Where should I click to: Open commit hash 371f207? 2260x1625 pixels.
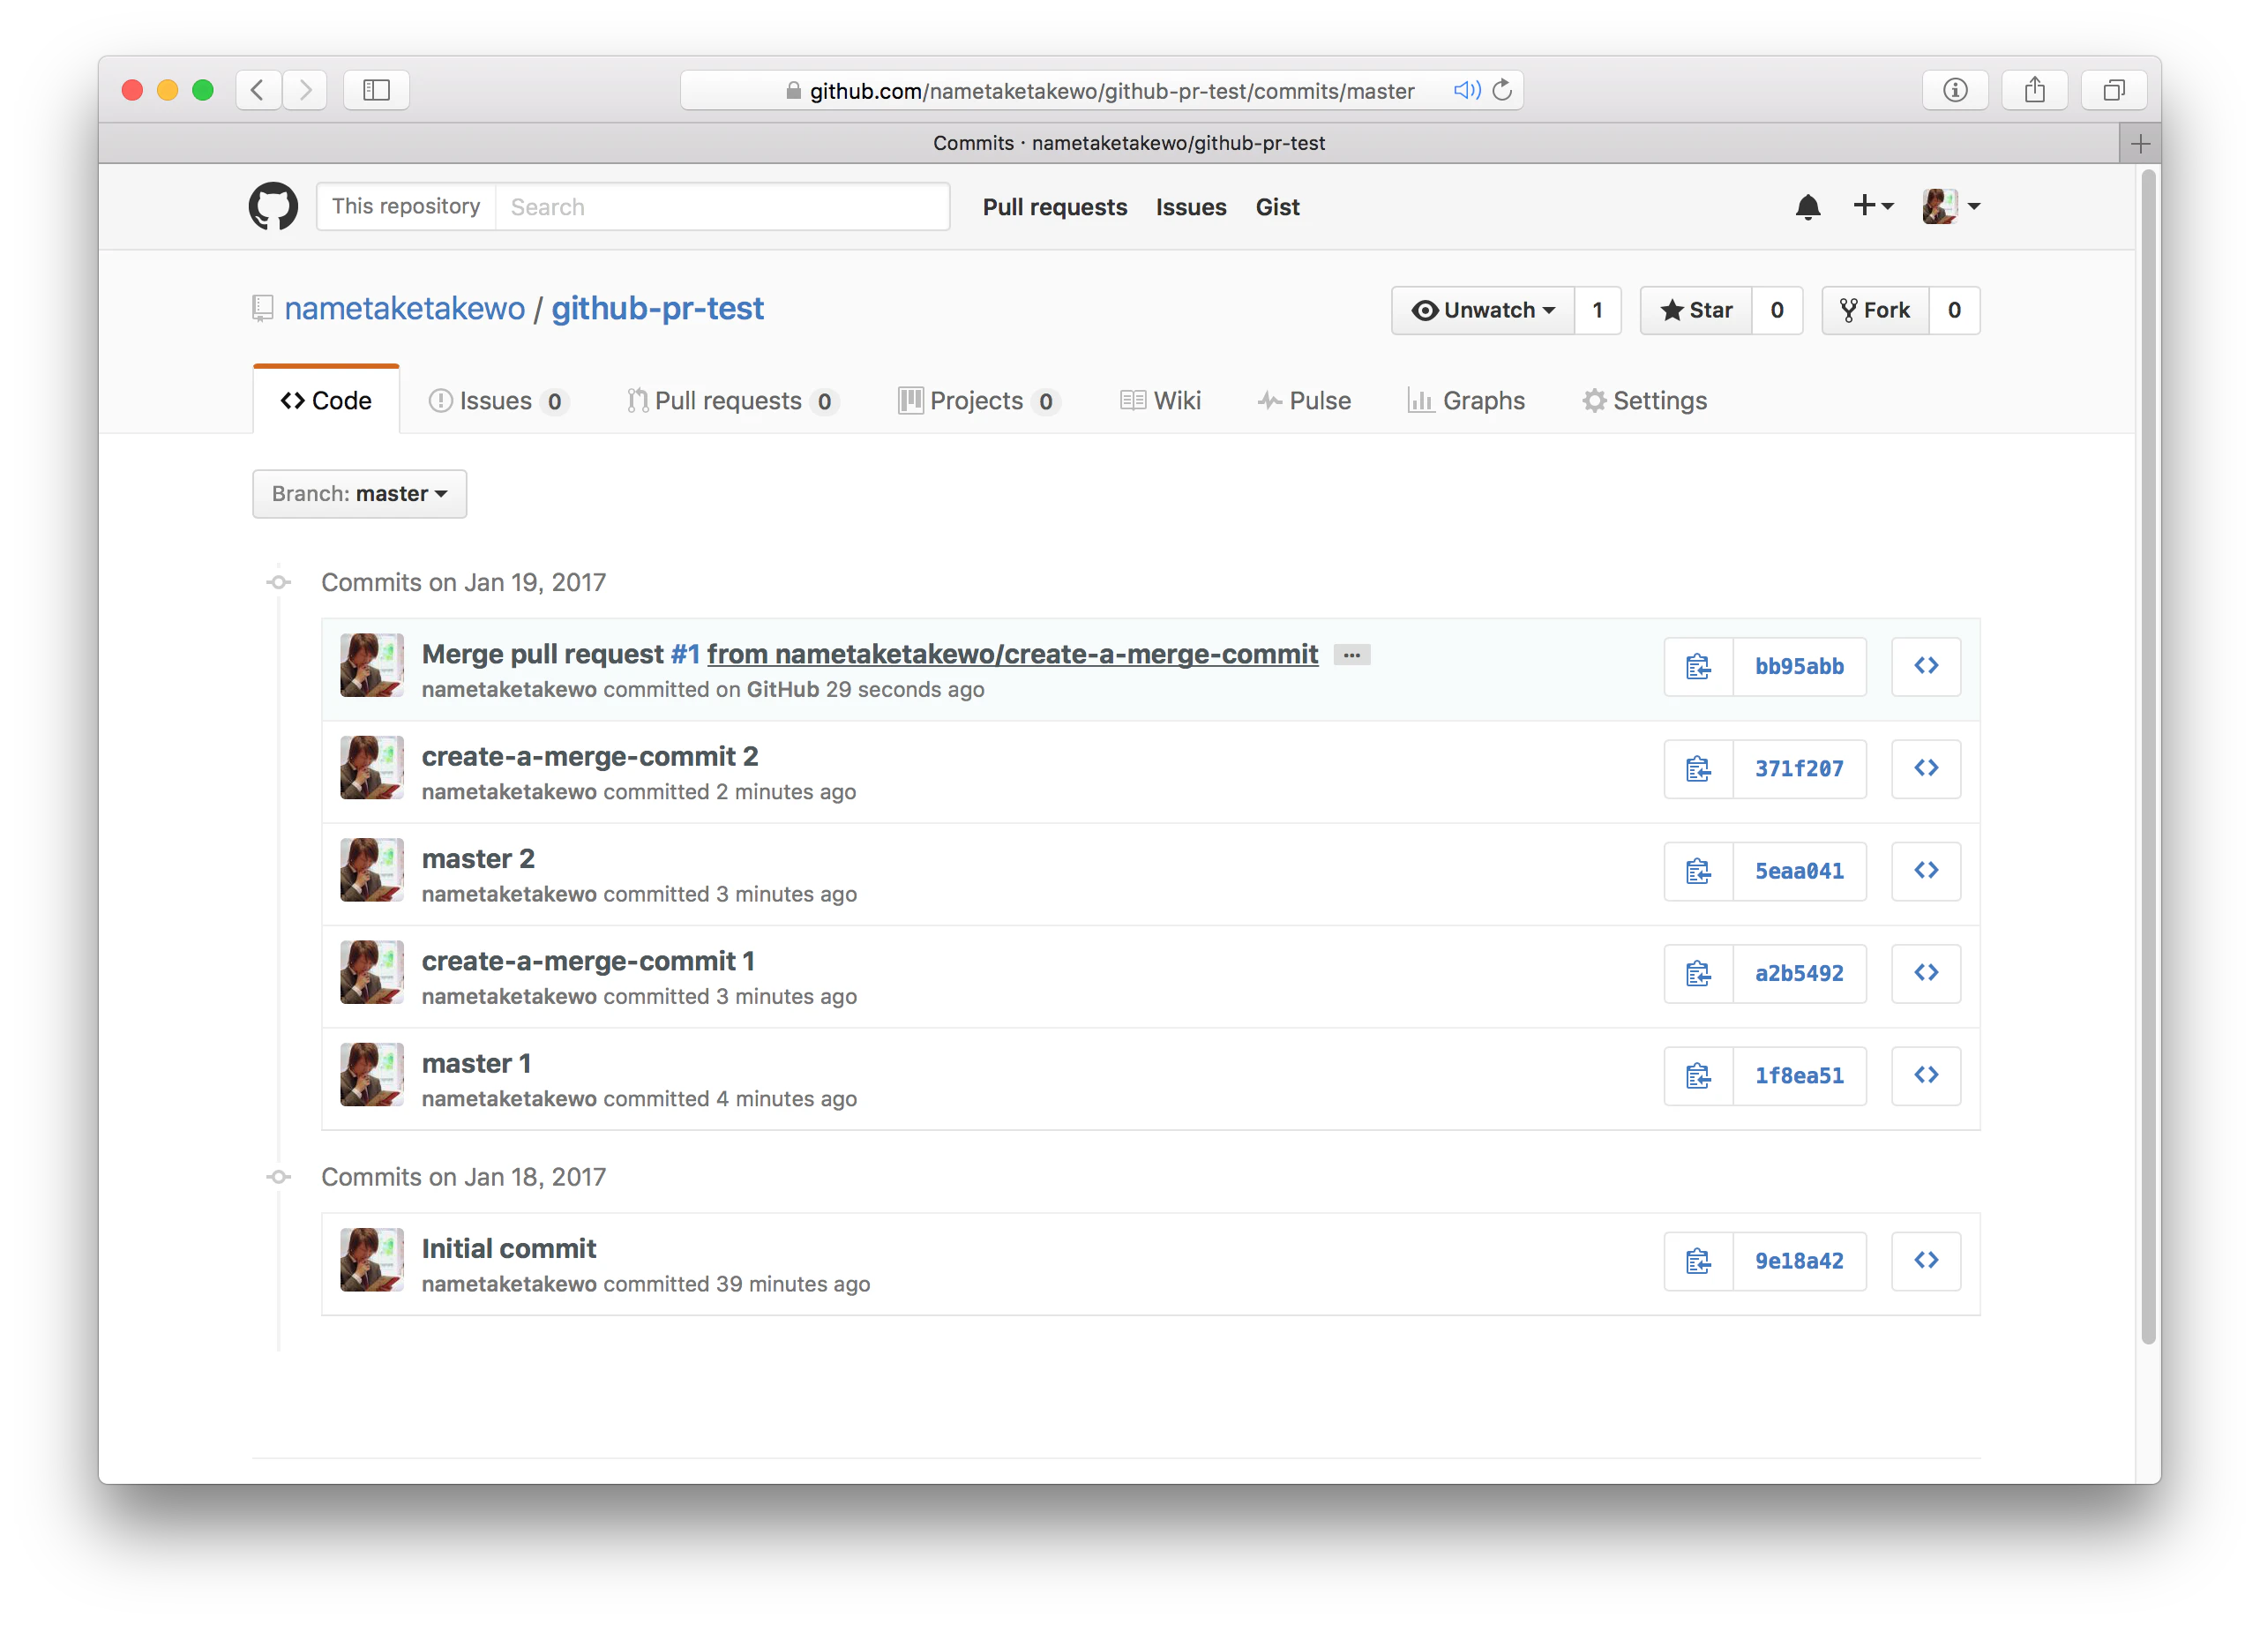click(x=1800, y=769)
